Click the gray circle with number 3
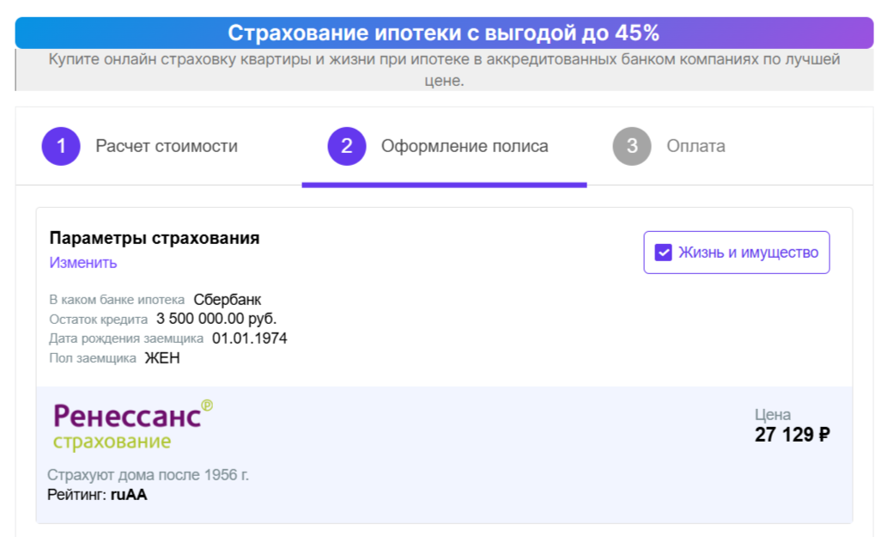This screenshot has width=875, height=537. tap(632, 146)
